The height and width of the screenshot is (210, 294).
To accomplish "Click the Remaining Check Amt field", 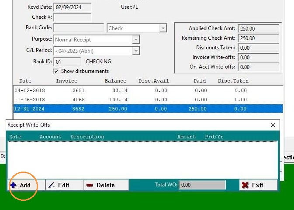I will [258, 38].
